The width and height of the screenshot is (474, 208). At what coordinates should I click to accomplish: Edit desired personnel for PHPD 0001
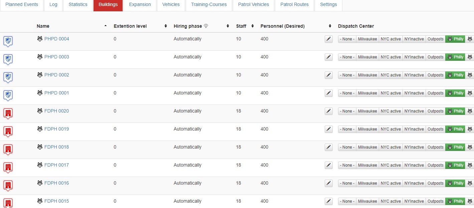[x=329, y=93]
